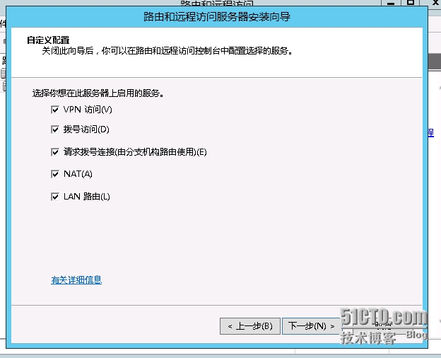Screen dimensions: 441x358
Task: Toggle the 拨号访问(D) checkbox
Action: pos(55,129)
